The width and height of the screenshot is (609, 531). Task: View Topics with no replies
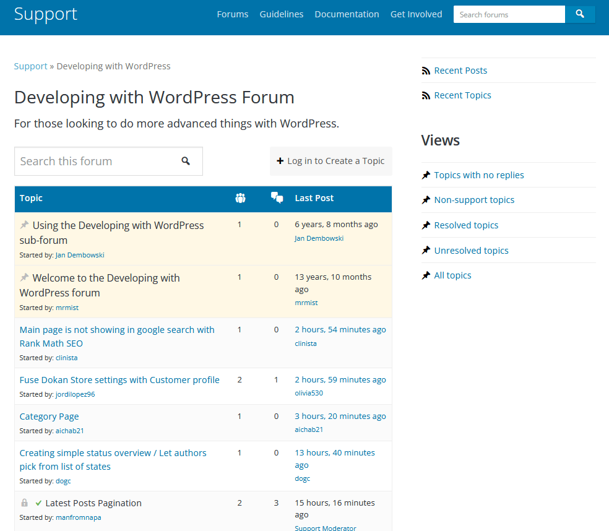[x=479, y=175]
